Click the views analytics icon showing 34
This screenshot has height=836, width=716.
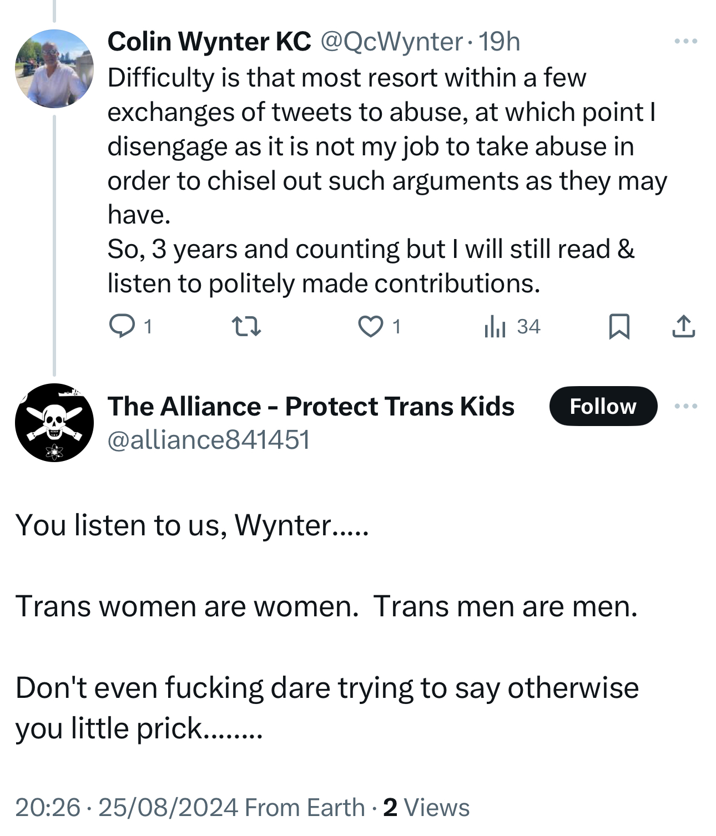click(495, 326)
